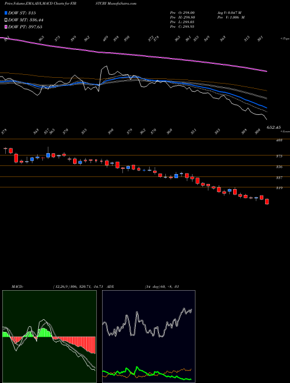Click the ADX '(14 day) 60, +8, -31' text
This screenshot has width=290, height=383.
point(162,287)
